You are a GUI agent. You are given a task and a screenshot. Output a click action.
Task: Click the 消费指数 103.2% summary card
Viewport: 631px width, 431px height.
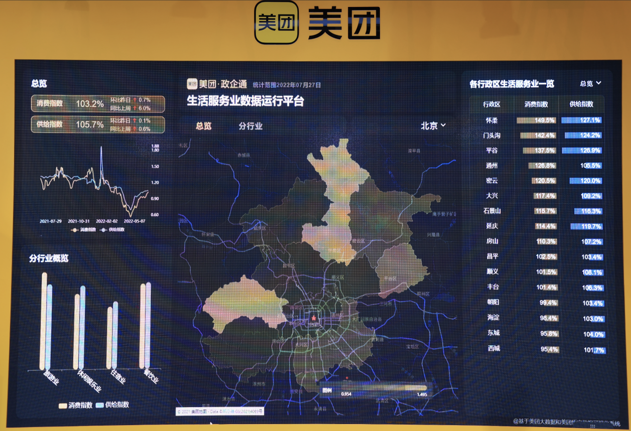(x=98, y=104)
